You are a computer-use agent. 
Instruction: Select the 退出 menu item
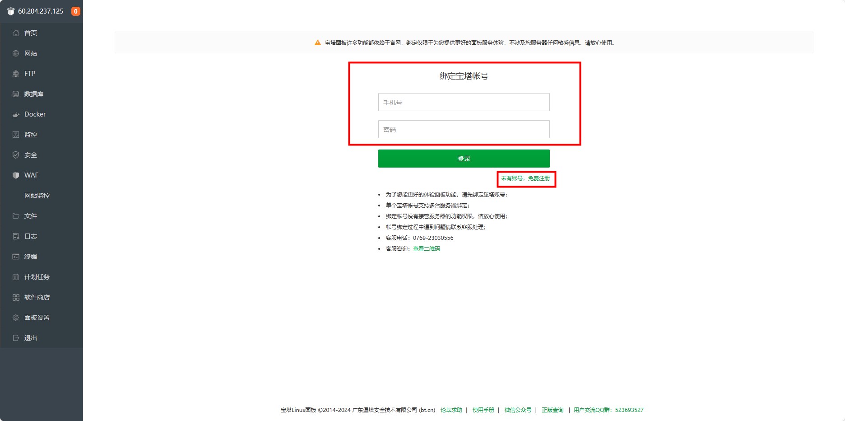(42, 338)
